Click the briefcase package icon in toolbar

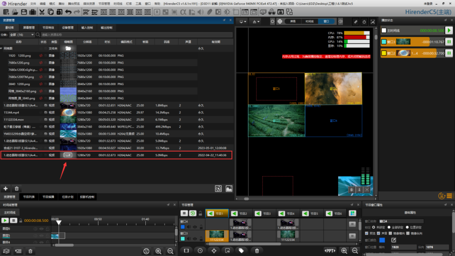point(33,12)
